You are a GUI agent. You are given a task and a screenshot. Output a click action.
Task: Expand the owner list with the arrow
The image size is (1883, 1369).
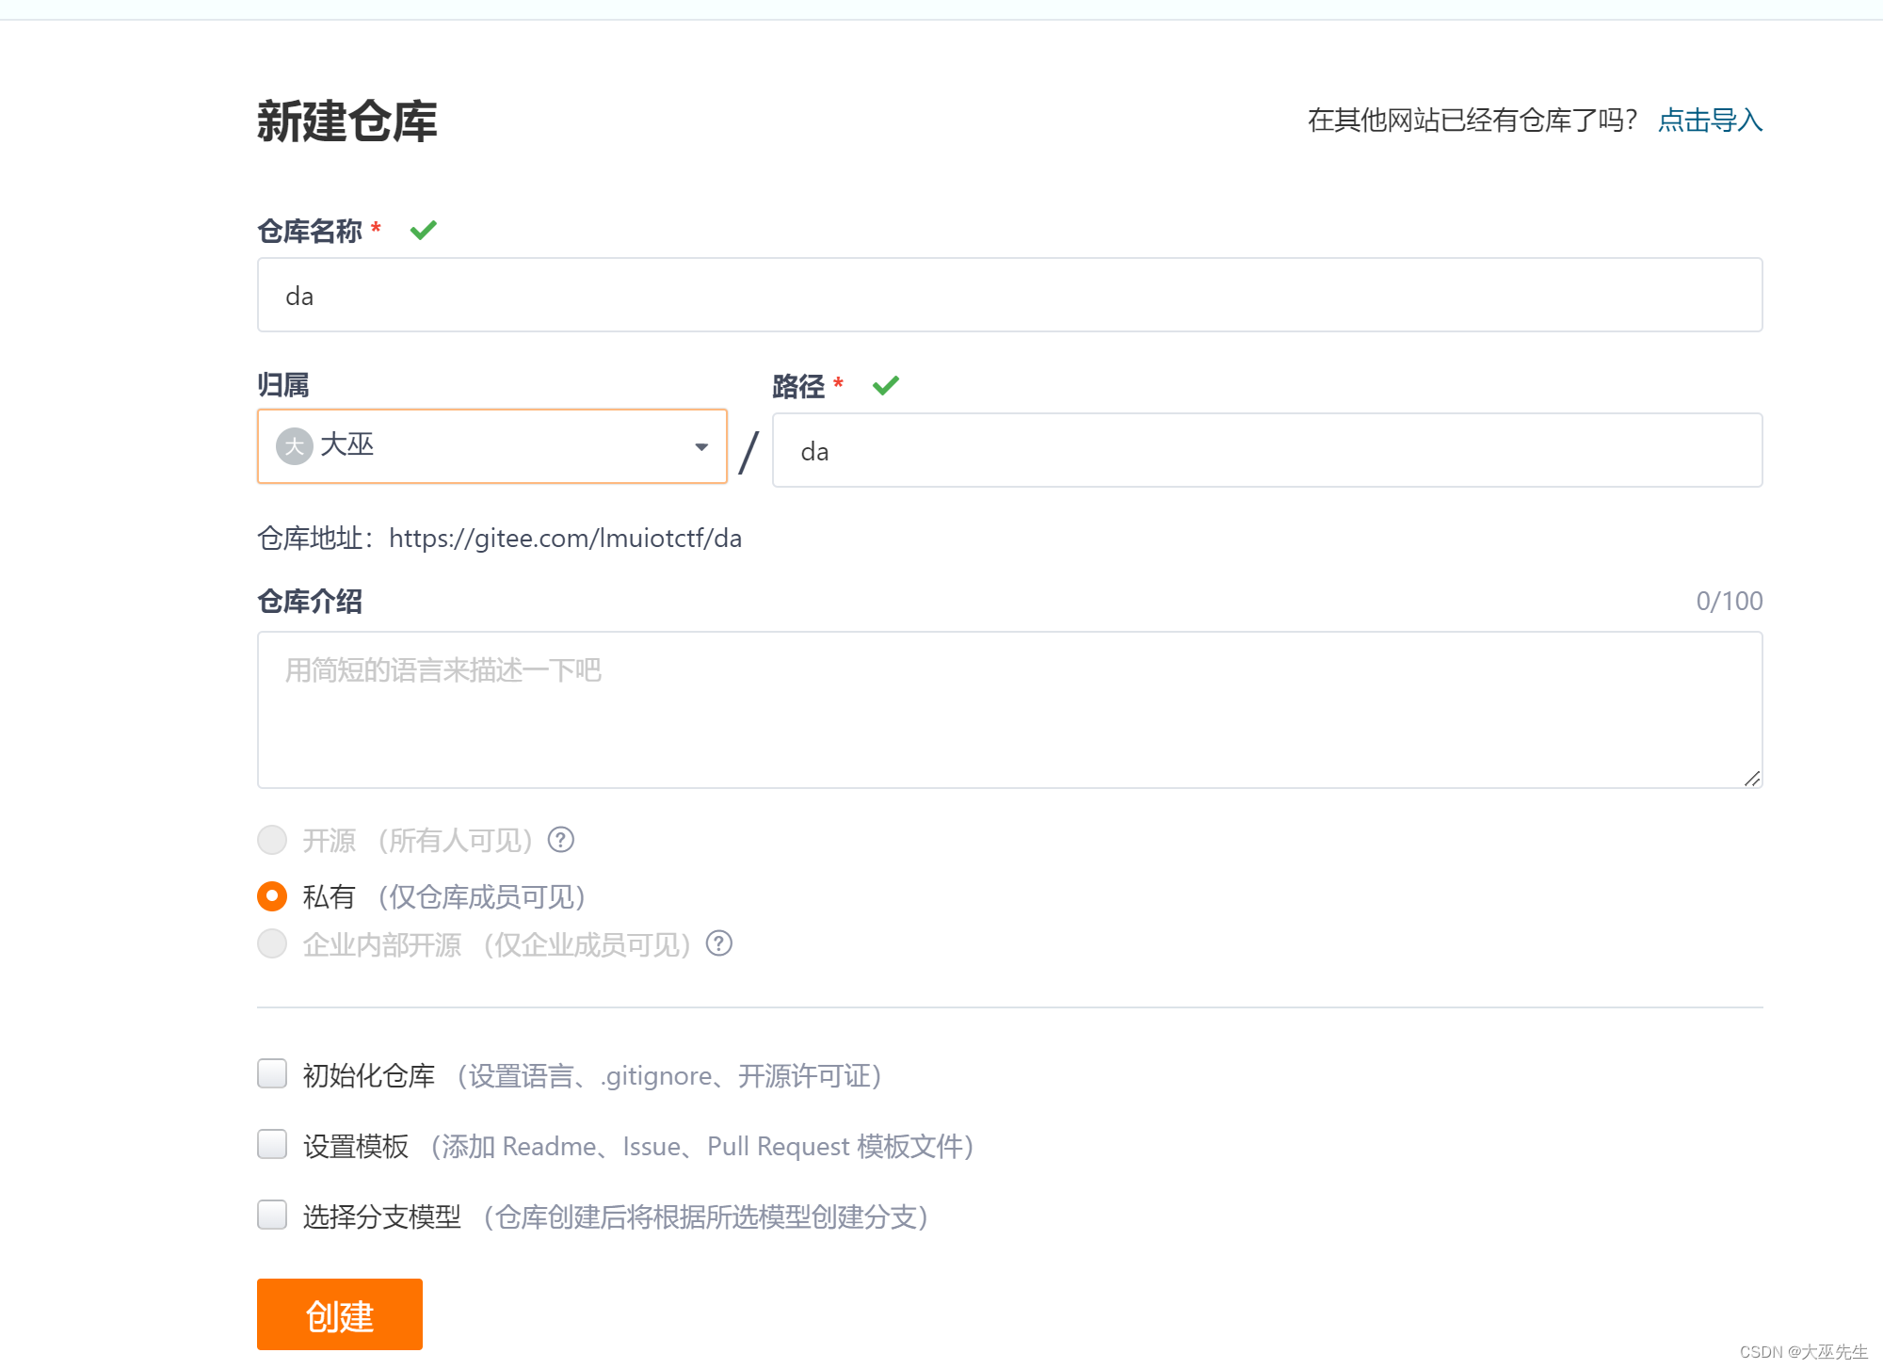tap(700, 446)
